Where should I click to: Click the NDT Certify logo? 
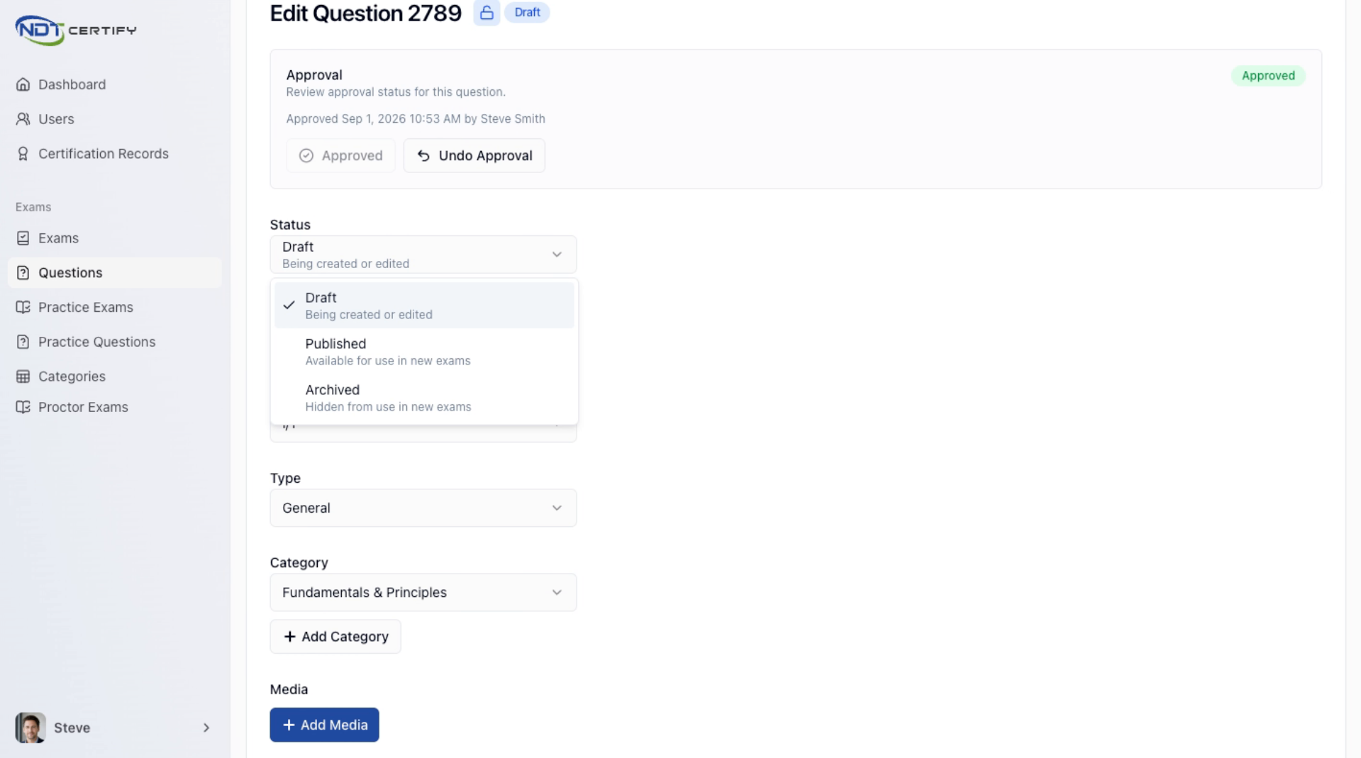click(x=76, y=30)
